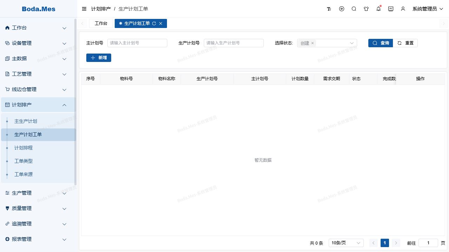
Task: Click the 报表管理 plus-circle icon
Action: [x=7, y=239]
